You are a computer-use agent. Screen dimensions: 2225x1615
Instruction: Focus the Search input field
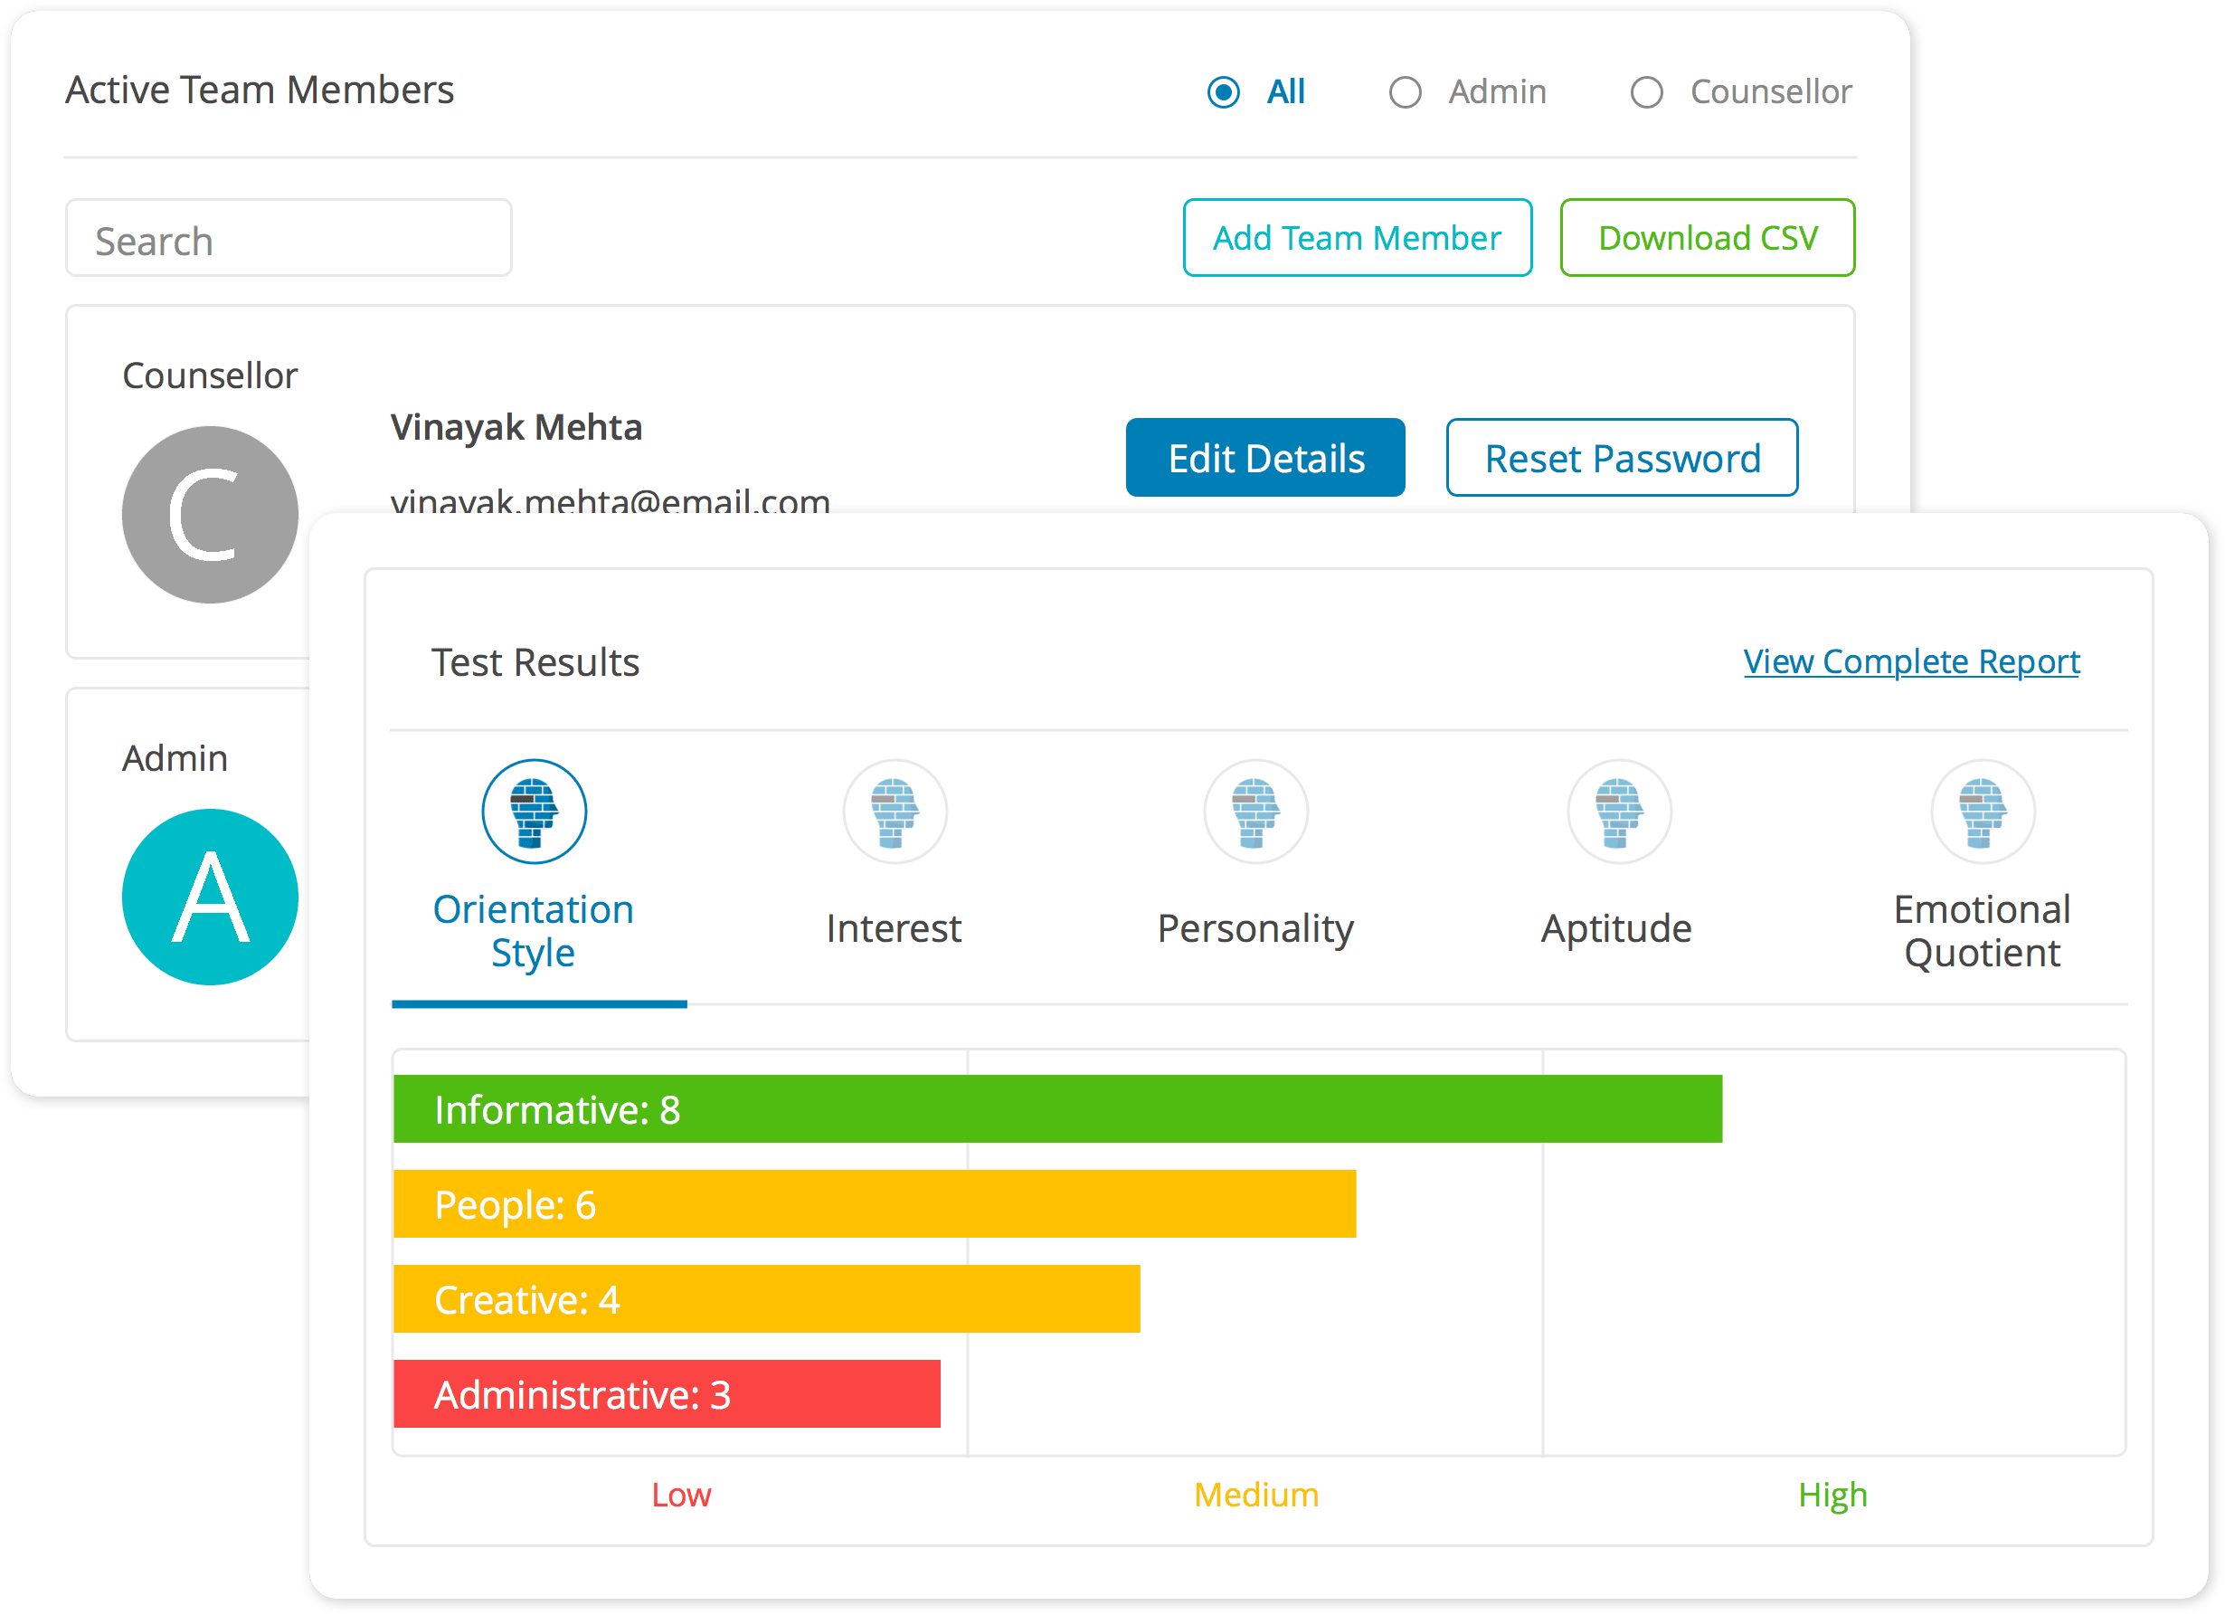pyautogui.click(x=289, y=240)
